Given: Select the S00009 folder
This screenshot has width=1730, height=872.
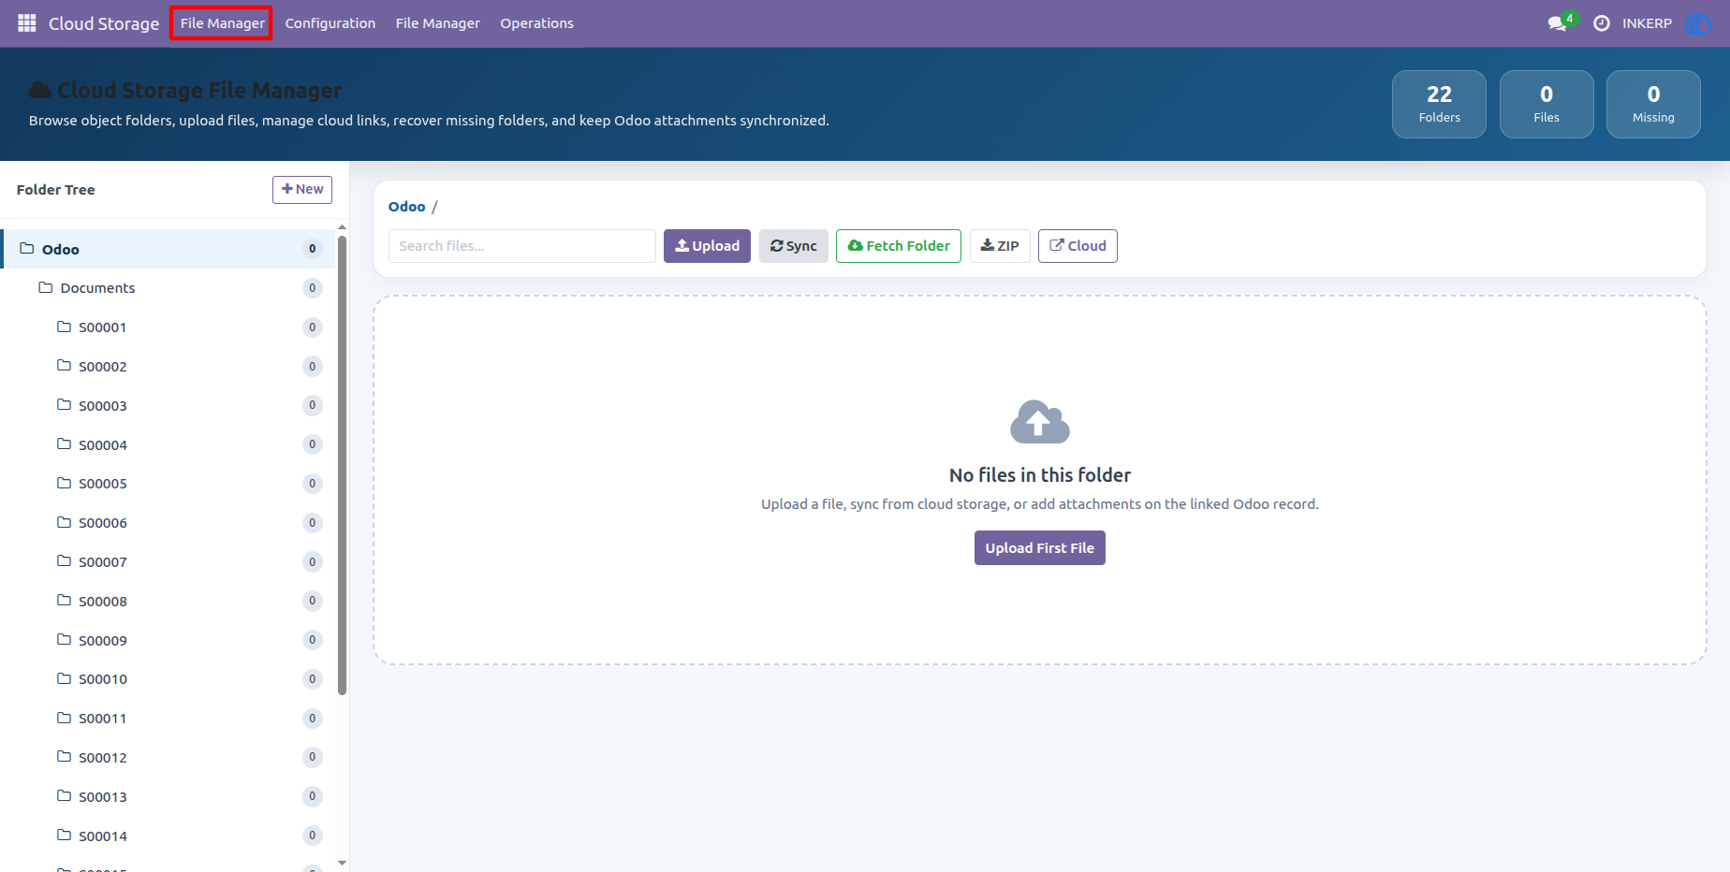Looking at the screenshot, I should pyautogui.click(x=169, y=640).
